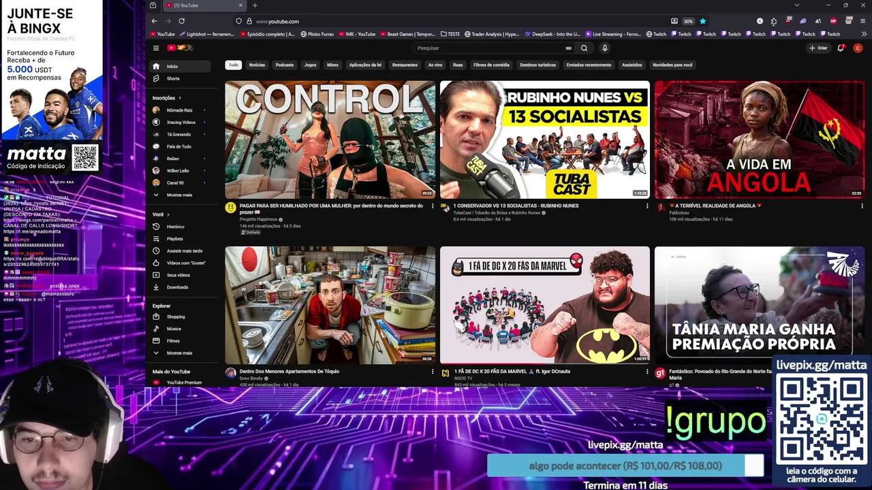The image size is (872, 490).
Task: Expand the Inscrições section header
Action: [167, 98]
